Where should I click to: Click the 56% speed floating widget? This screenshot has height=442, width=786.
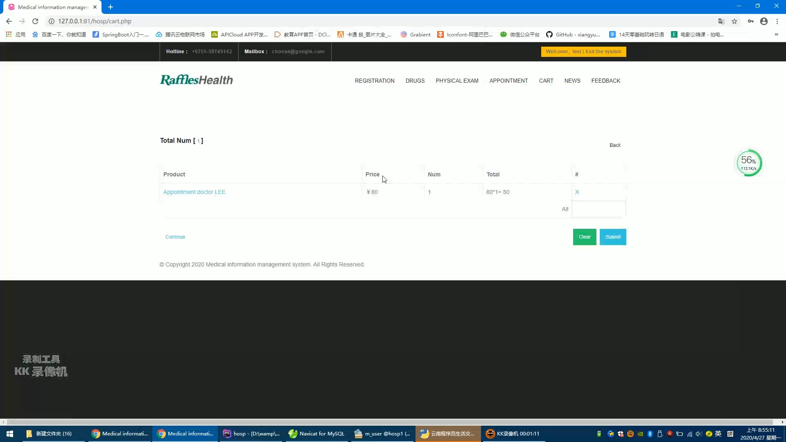point(749,163)
